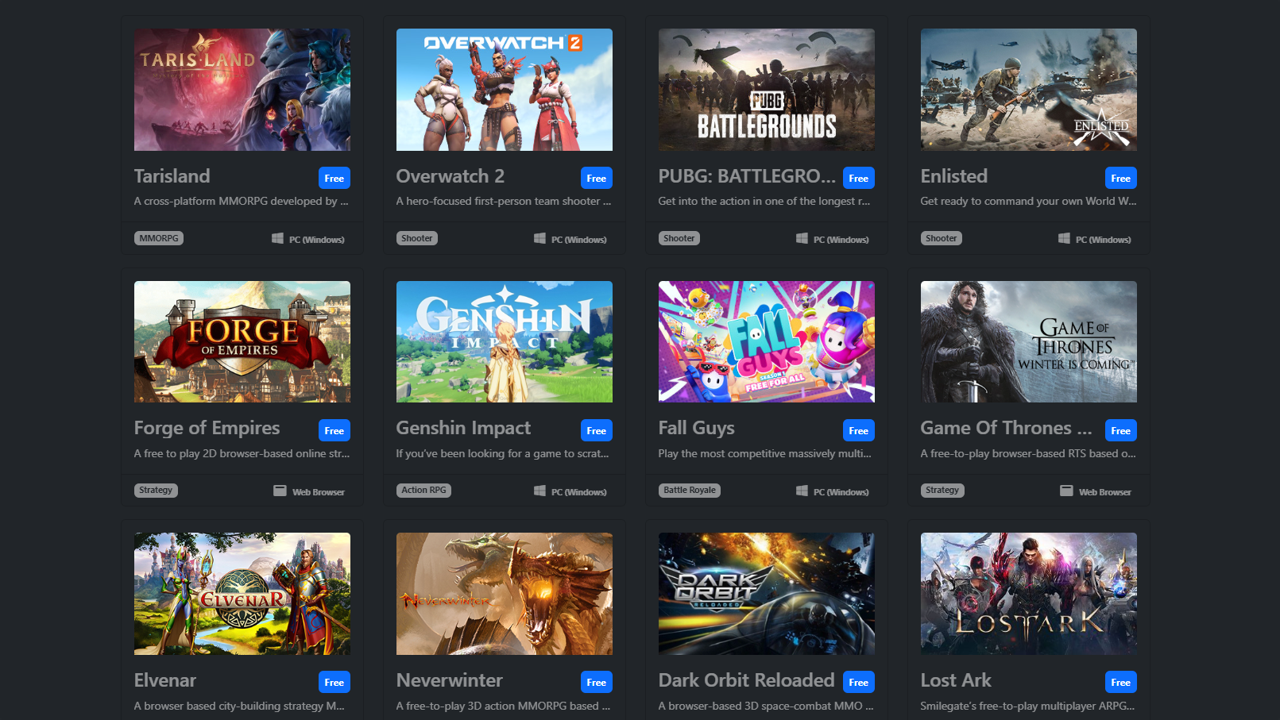Click the Windows platform icon under Fall Guys
The width and height of the screenshot is (1280, 720).
(x=802, y=491)
